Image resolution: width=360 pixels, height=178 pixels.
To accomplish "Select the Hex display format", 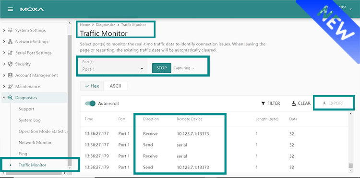I will pyautogui.click(x=92, y=86).
